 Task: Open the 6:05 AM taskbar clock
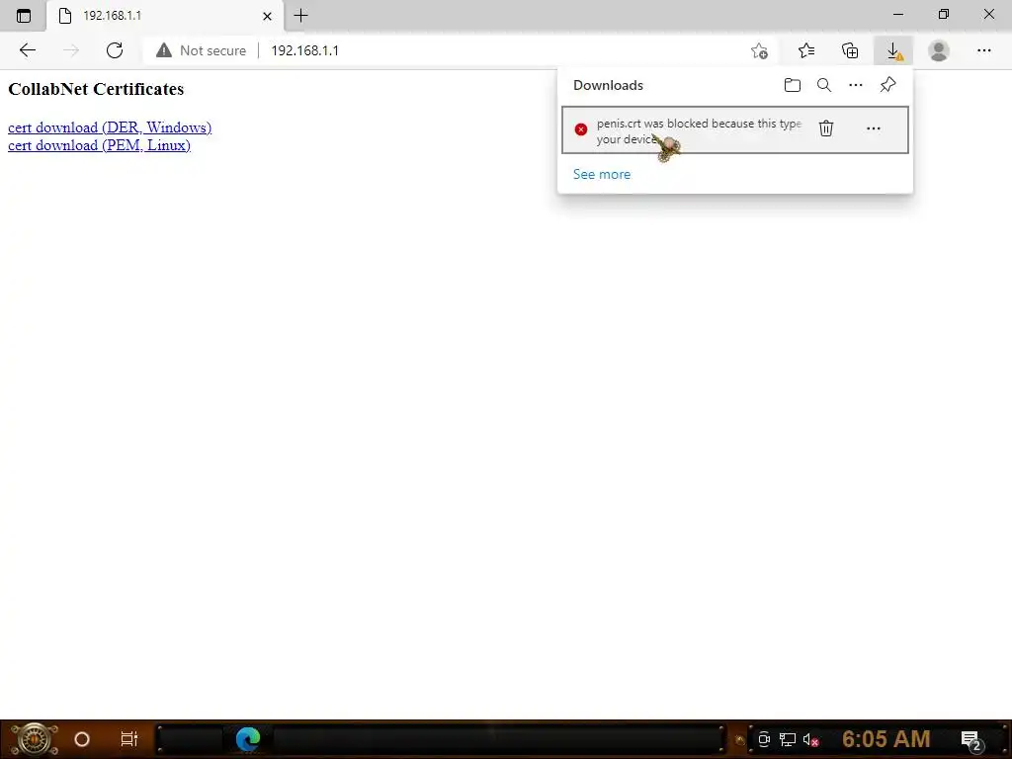coord(886,739)
